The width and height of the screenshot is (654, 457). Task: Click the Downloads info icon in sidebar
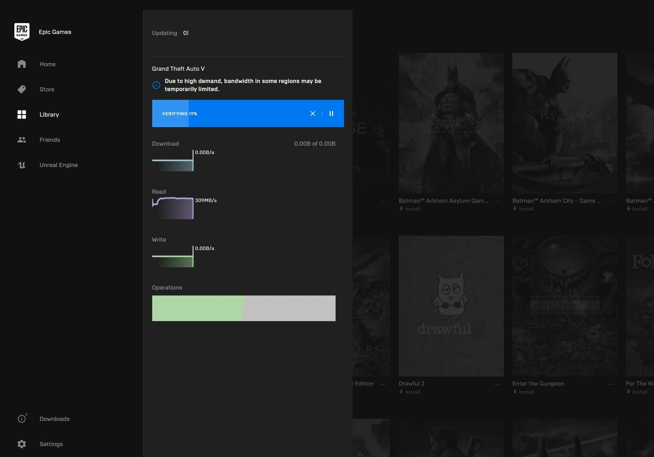coord(22,419)
